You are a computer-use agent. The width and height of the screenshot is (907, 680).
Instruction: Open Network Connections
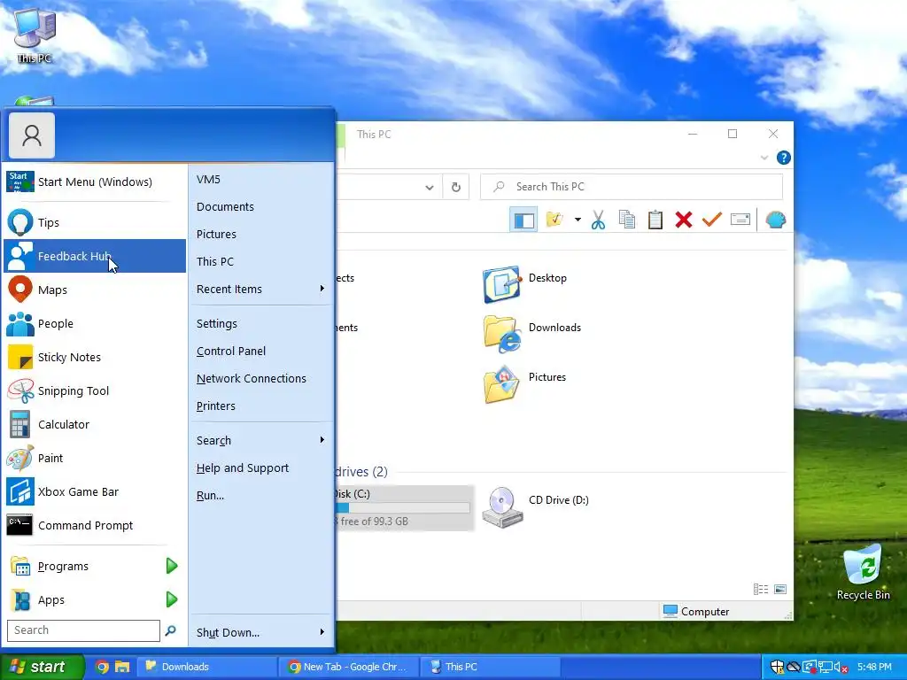pyautogui.click(x=261, y=378)
